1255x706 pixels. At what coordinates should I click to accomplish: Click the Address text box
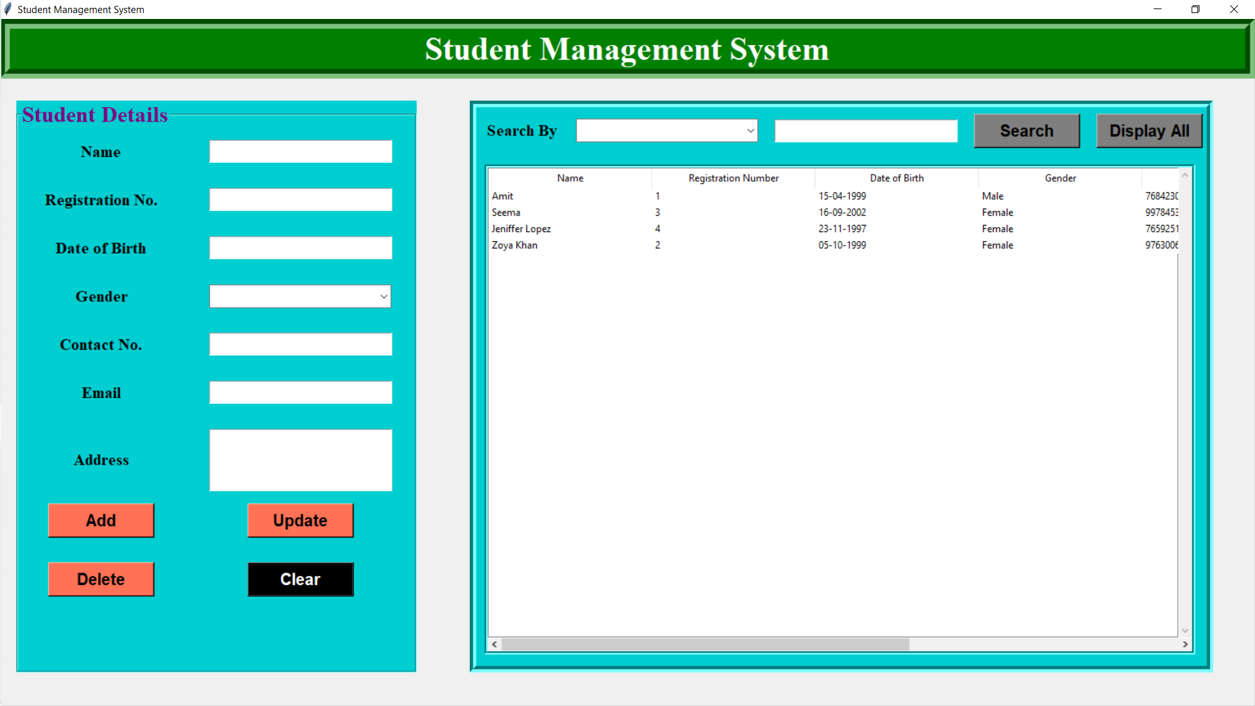pos(300,460)
